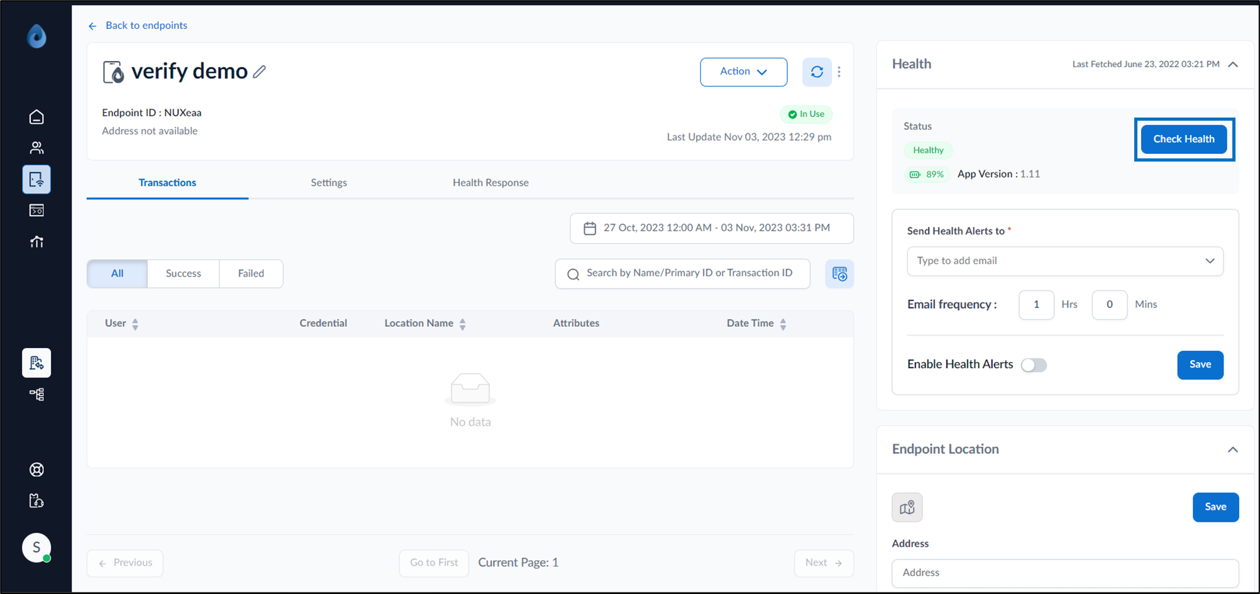The height and width of the screenshot is (594, 1260).
Task: Collapse the Endpoint Location panel
Action: [1233, 449]
